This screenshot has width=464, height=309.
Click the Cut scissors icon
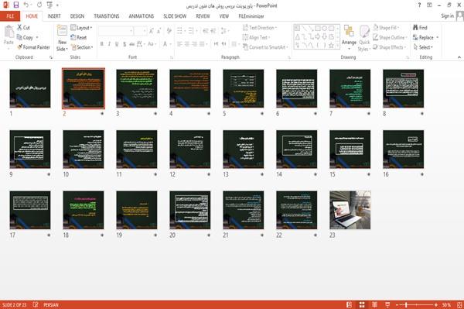tap(20, 28)
